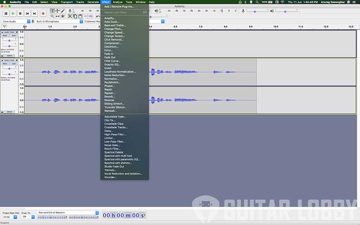Click the Copy icon in edit toolbar

coord(75,16)
